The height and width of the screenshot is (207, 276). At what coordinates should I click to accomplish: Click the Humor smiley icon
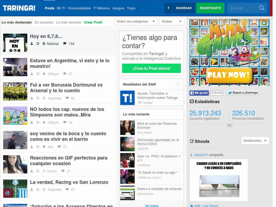(x=44, y=171)
